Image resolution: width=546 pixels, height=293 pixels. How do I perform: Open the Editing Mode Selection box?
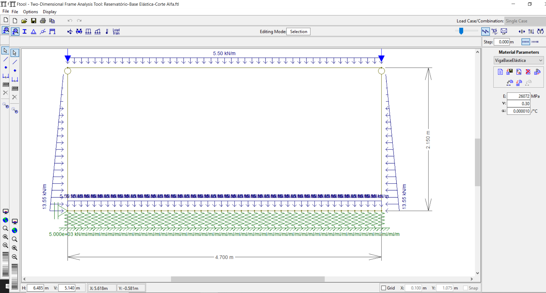[298, 32]
